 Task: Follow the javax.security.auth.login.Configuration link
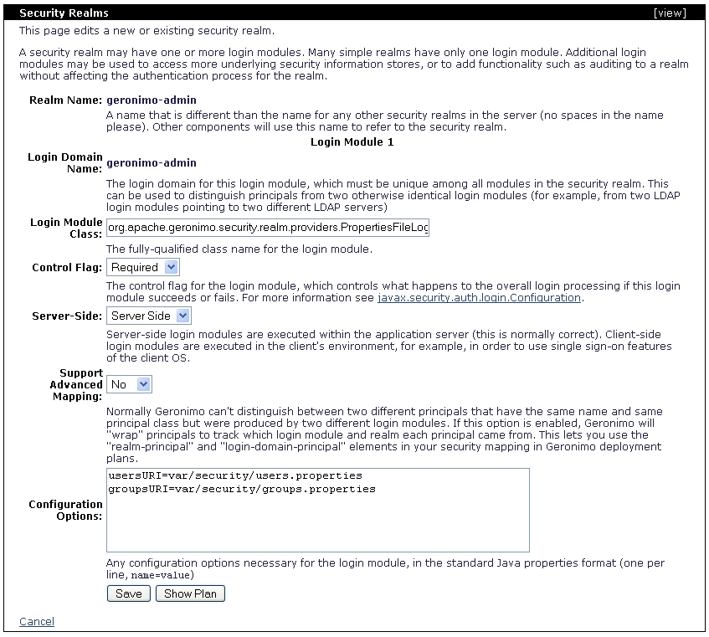coord(479,297)
